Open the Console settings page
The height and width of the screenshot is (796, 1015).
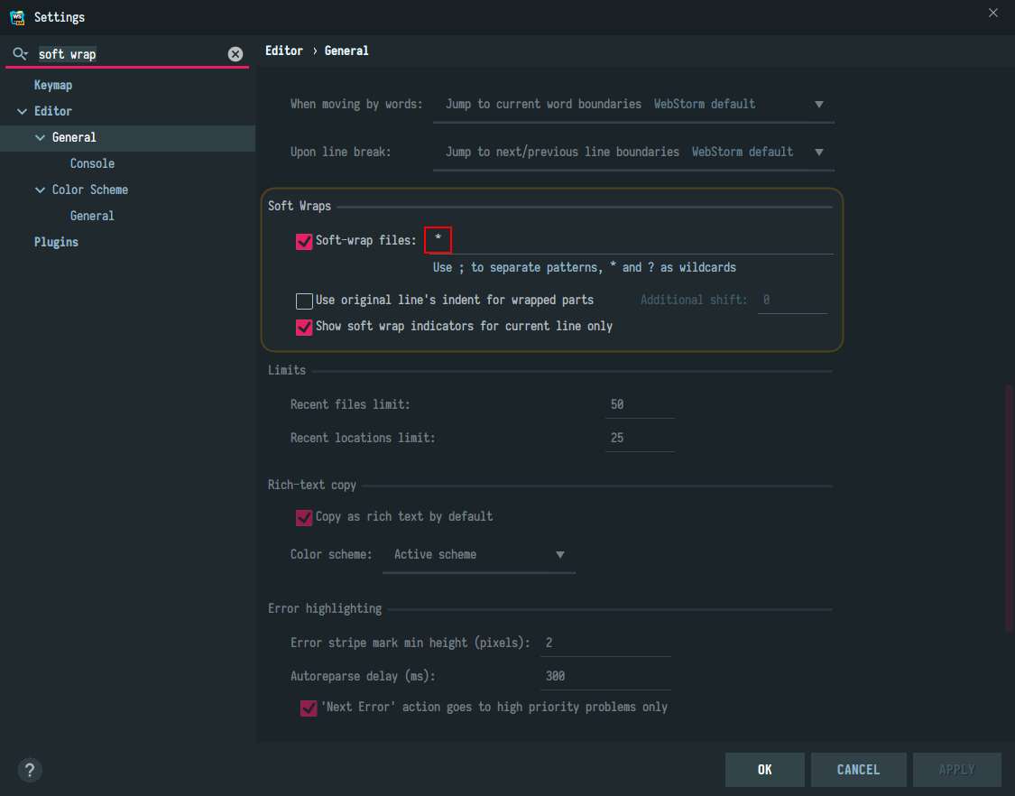(92, 164)
